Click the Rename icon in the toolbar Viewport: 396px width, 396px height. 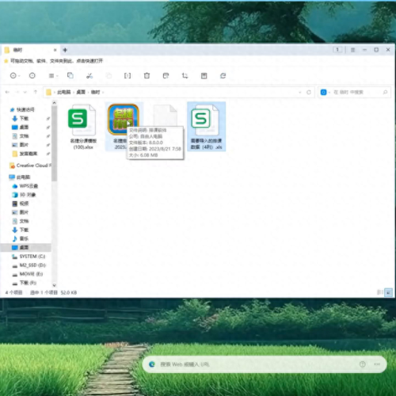(128, 76)
